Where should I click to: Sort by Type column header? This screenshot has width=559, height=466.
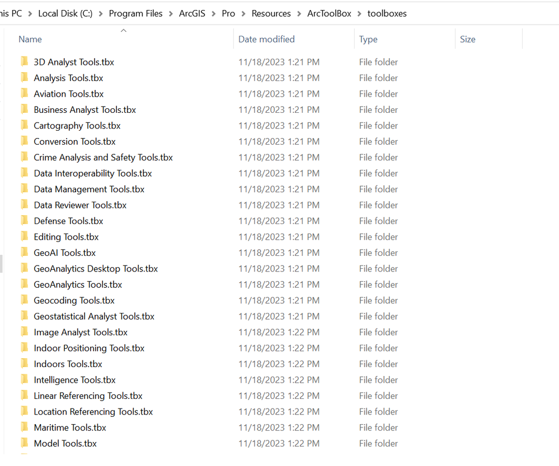pos(368,39)
